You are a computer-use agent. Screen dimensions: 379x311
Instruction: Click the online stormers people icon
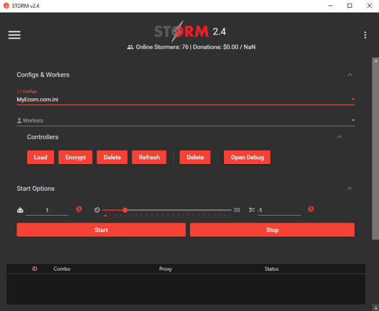130,47
